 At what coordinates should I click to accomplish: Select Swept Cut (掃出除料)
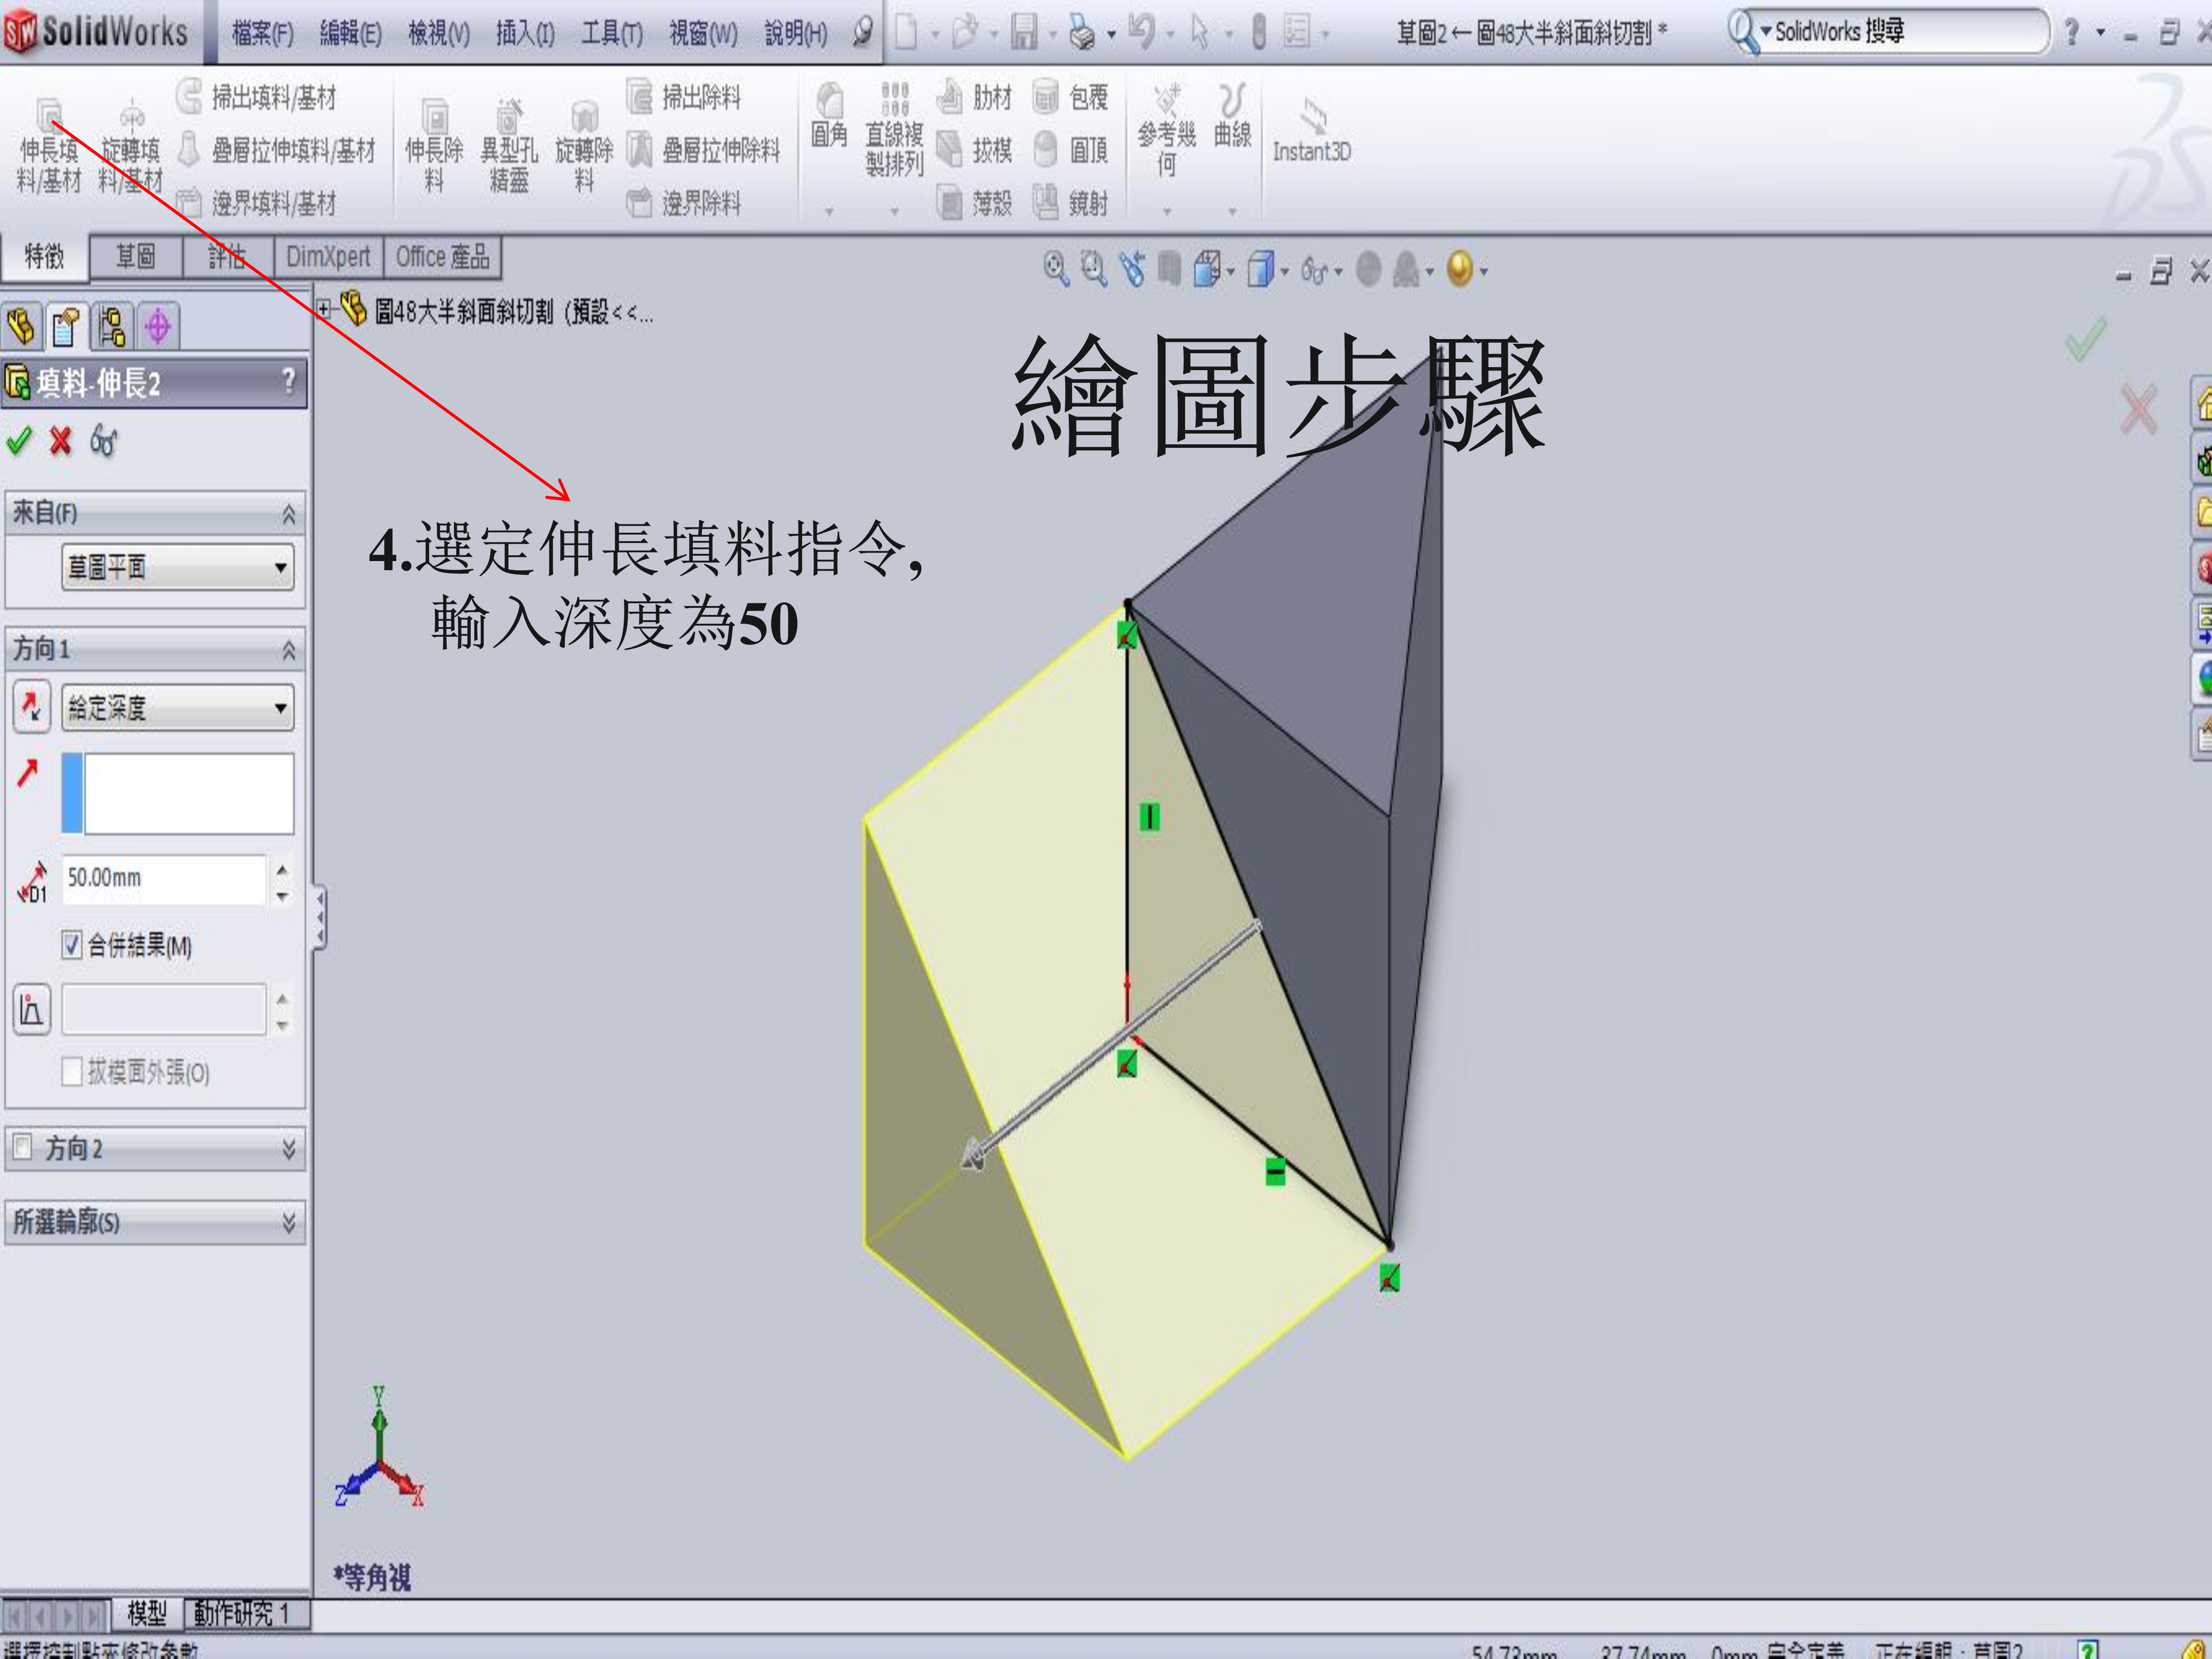click(684, 97)
